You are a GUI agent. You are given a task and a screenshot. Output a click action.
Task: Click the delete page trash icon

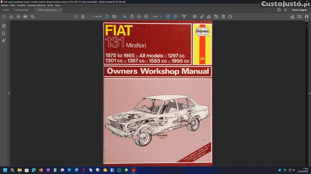pyautogui.click(x=223, y=17)
